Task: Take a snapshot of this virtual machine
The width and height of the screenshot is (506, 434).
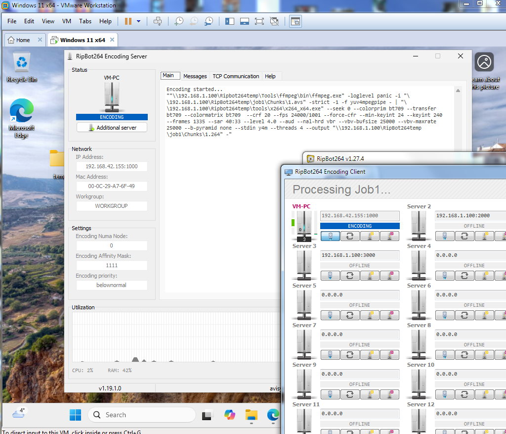Action: pos(178,21)
